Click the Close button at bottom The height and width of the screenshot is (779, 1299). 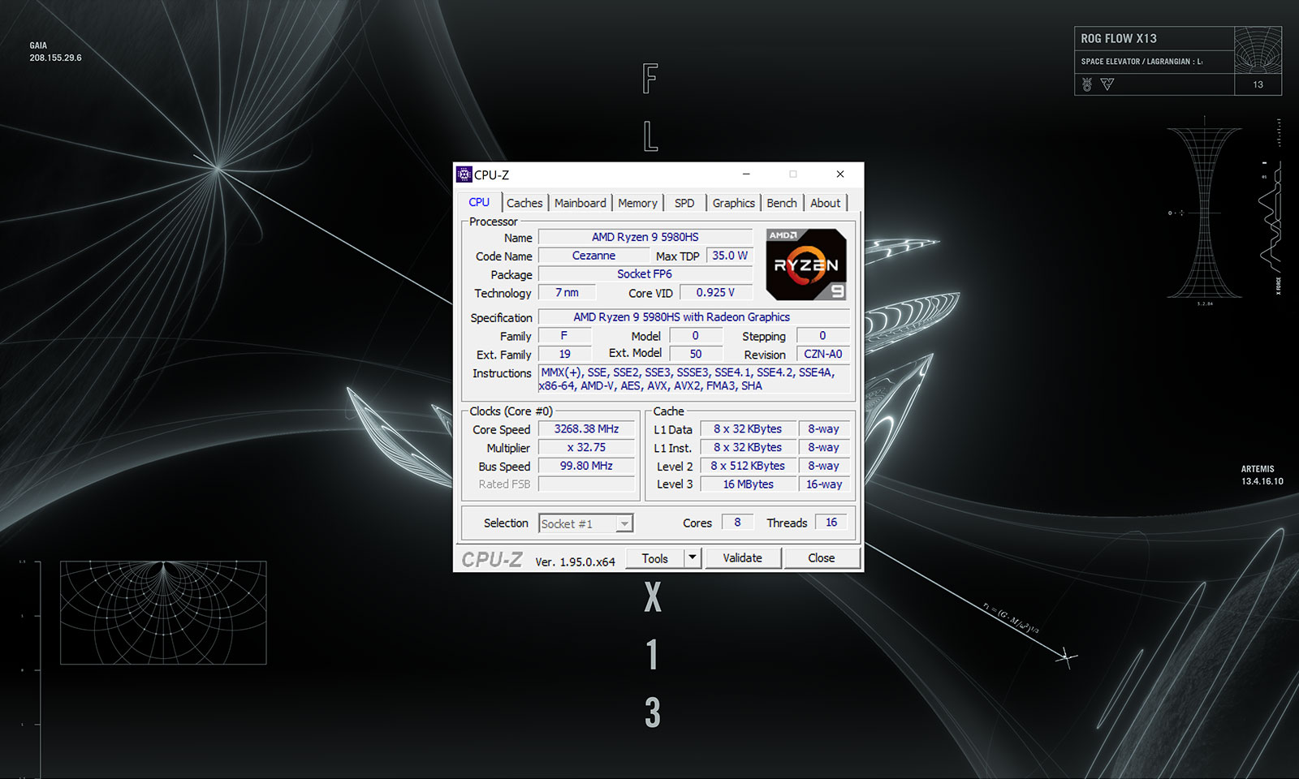coord(821,558)
